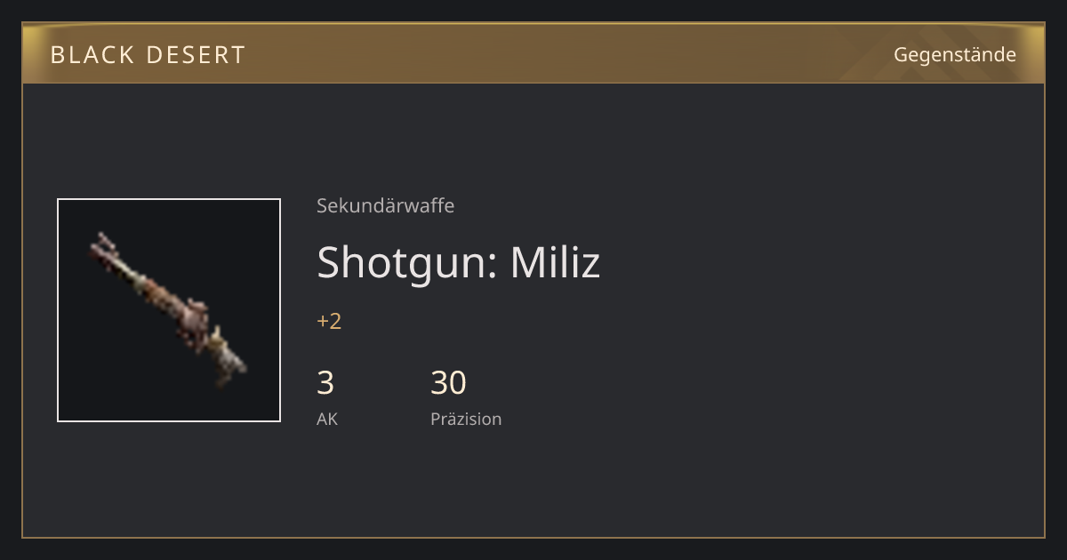Image resolution: width=1067 pixels, height=560 pixels.
Task: Open the Gegenstände category link
Action: coord(955,54)
